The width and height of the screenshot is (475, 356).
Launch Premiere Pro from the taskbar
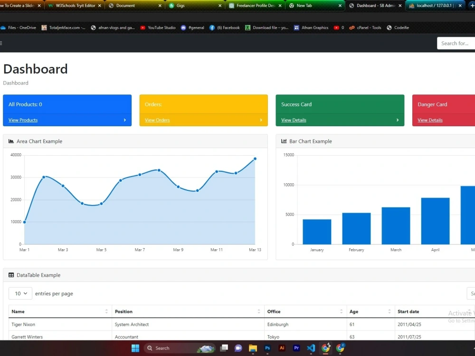click(x=296, y=348)
